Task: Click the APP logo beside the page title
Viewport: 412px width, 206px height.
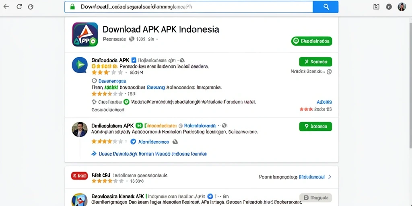Action: point(85,35)
